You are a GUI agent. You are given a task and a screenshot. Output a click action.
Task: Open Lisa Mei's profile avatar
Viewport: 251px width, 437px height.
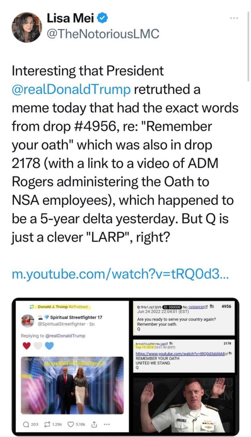pos(27,27)
